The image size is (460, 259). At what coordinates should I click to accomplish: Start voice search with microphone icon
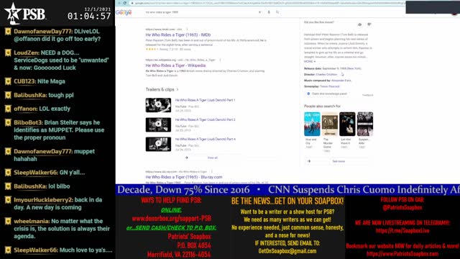click(269, 12)
